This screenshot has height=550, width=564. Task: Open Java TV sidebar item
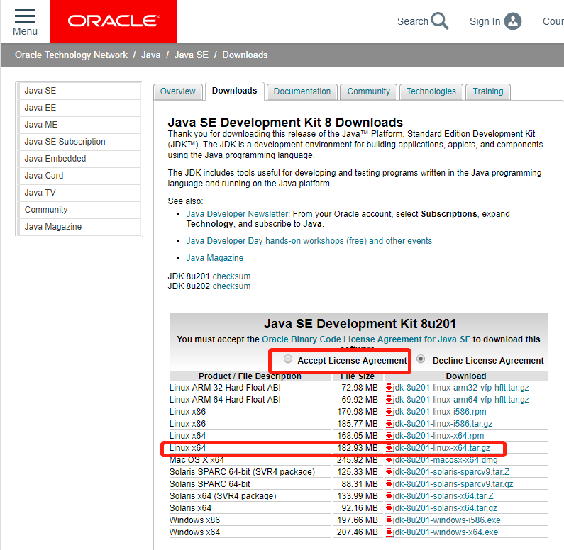(79, 193)
